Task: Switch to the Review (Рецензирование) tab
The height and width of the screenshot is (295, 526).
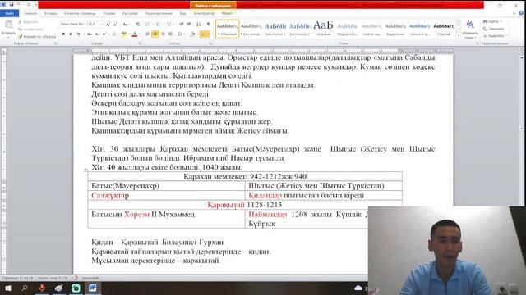Action: (x=159, y=13)
